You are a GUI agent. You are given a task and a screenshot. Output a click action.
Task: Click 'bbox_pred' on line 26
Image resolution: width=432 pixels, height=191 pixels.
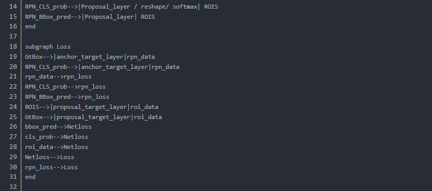41,127
